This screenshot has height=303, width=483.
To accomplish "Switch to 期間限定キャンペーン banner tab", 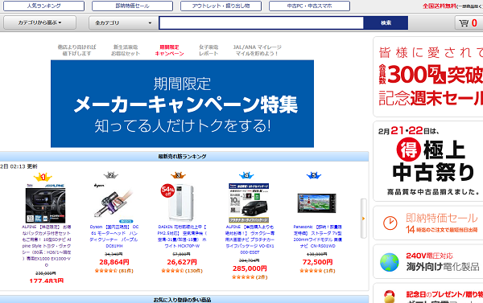I will click(169, 50).
